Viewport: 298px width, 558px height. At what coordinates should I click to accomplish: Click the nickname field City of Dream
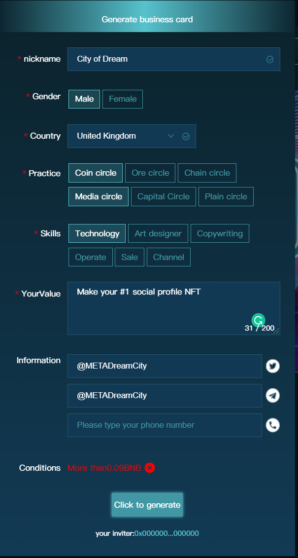[165, 59]
